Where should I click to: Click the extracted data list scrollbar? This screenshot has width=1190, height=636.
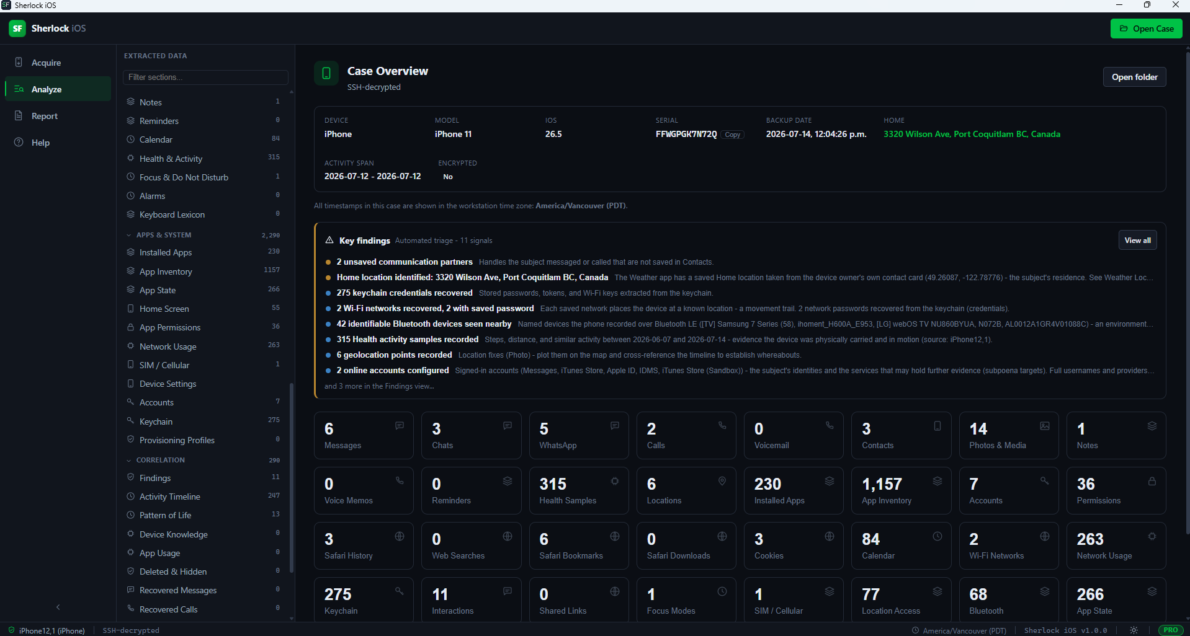click(292, 477)
